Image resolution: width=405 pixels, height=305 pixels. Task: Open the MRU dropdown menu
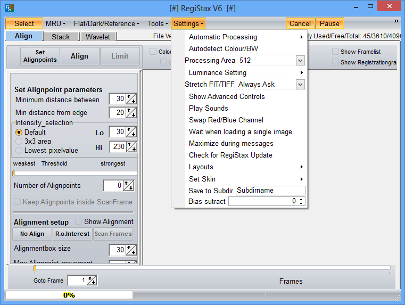(x=55, y=23)
